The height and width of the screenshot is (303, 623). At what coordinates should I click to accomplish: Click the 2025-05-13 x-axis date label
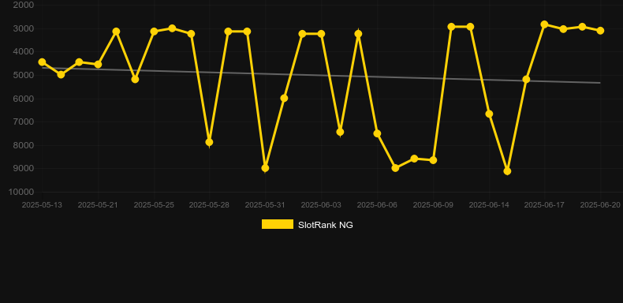42,205
